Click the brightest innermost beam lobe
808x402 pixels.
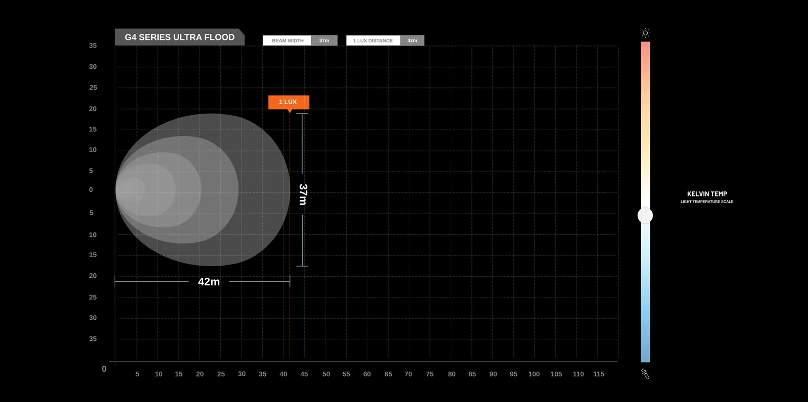(x=130, y=190)
